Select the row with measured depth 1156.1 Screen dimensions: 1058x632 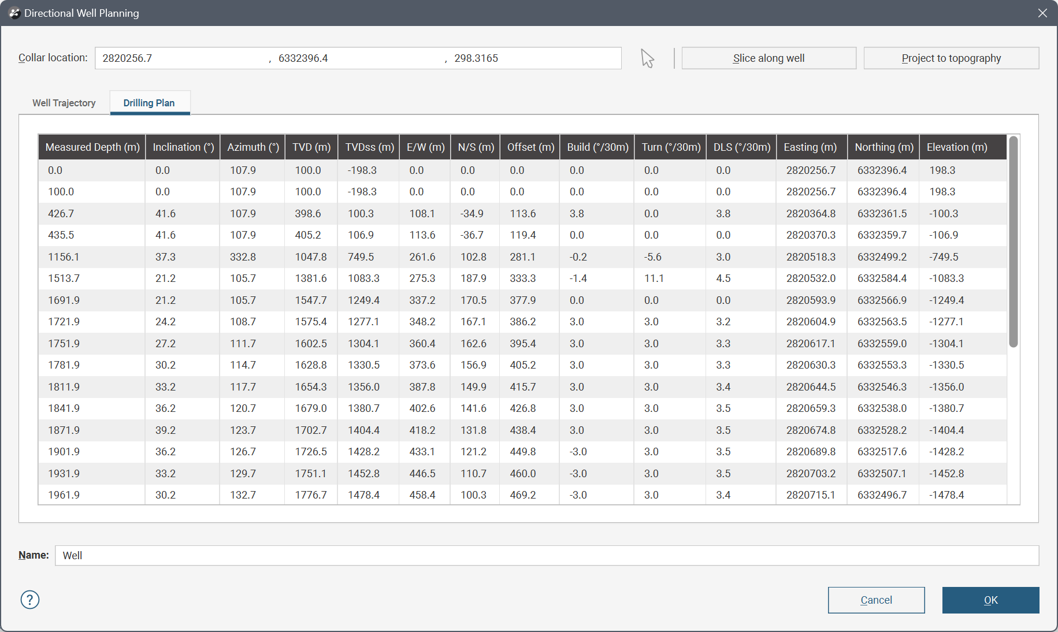point(64,257)
